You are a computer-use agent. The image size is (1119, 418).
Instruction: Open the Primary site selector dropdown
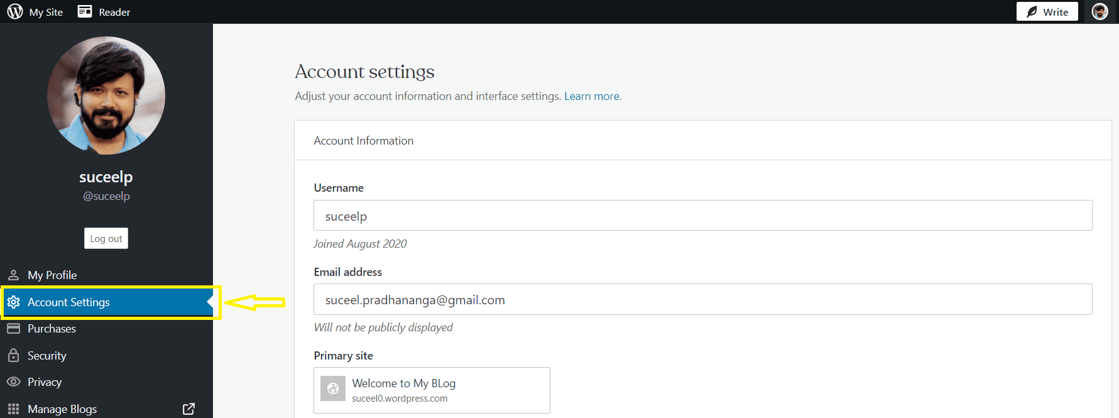432,390
